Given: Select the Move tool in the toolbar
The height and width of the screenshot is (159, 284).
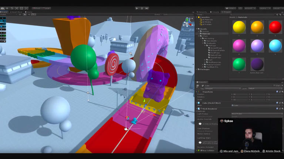Looking at the screenshot, I should click(7, 8).
